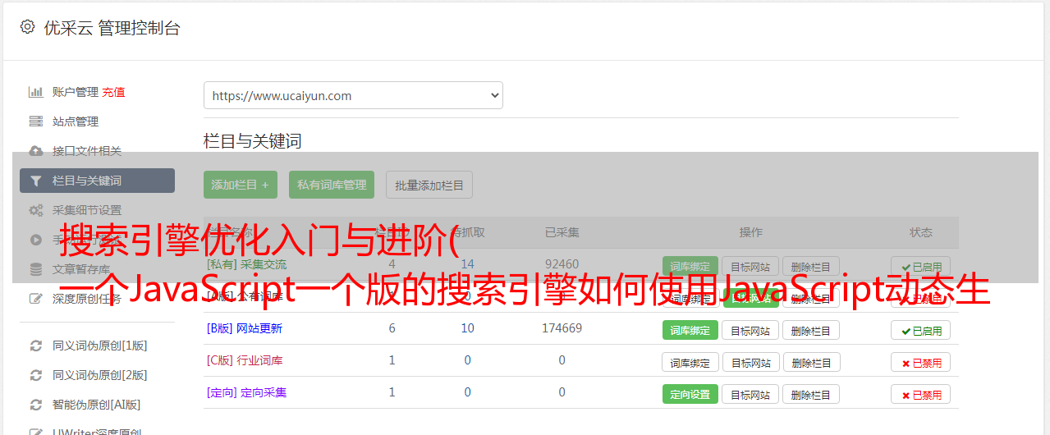Toggle 已禁用 status for 定向采集
The image size is (1050, 435).
point(921,394)
